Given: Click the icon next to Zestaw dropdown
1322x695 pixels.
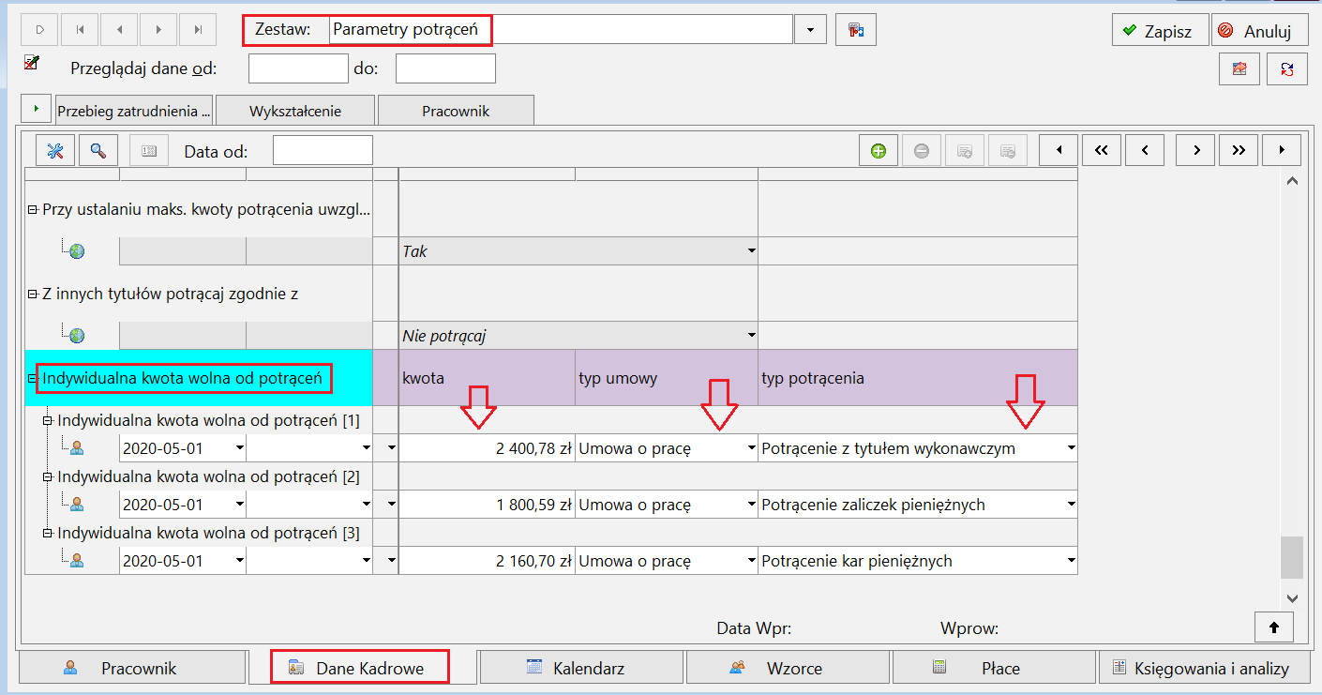Looking at the screenshot, I should (856, 30).
